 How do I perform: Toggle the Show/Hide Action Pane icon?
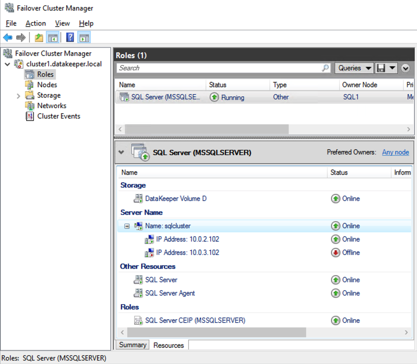pos(84,38)
